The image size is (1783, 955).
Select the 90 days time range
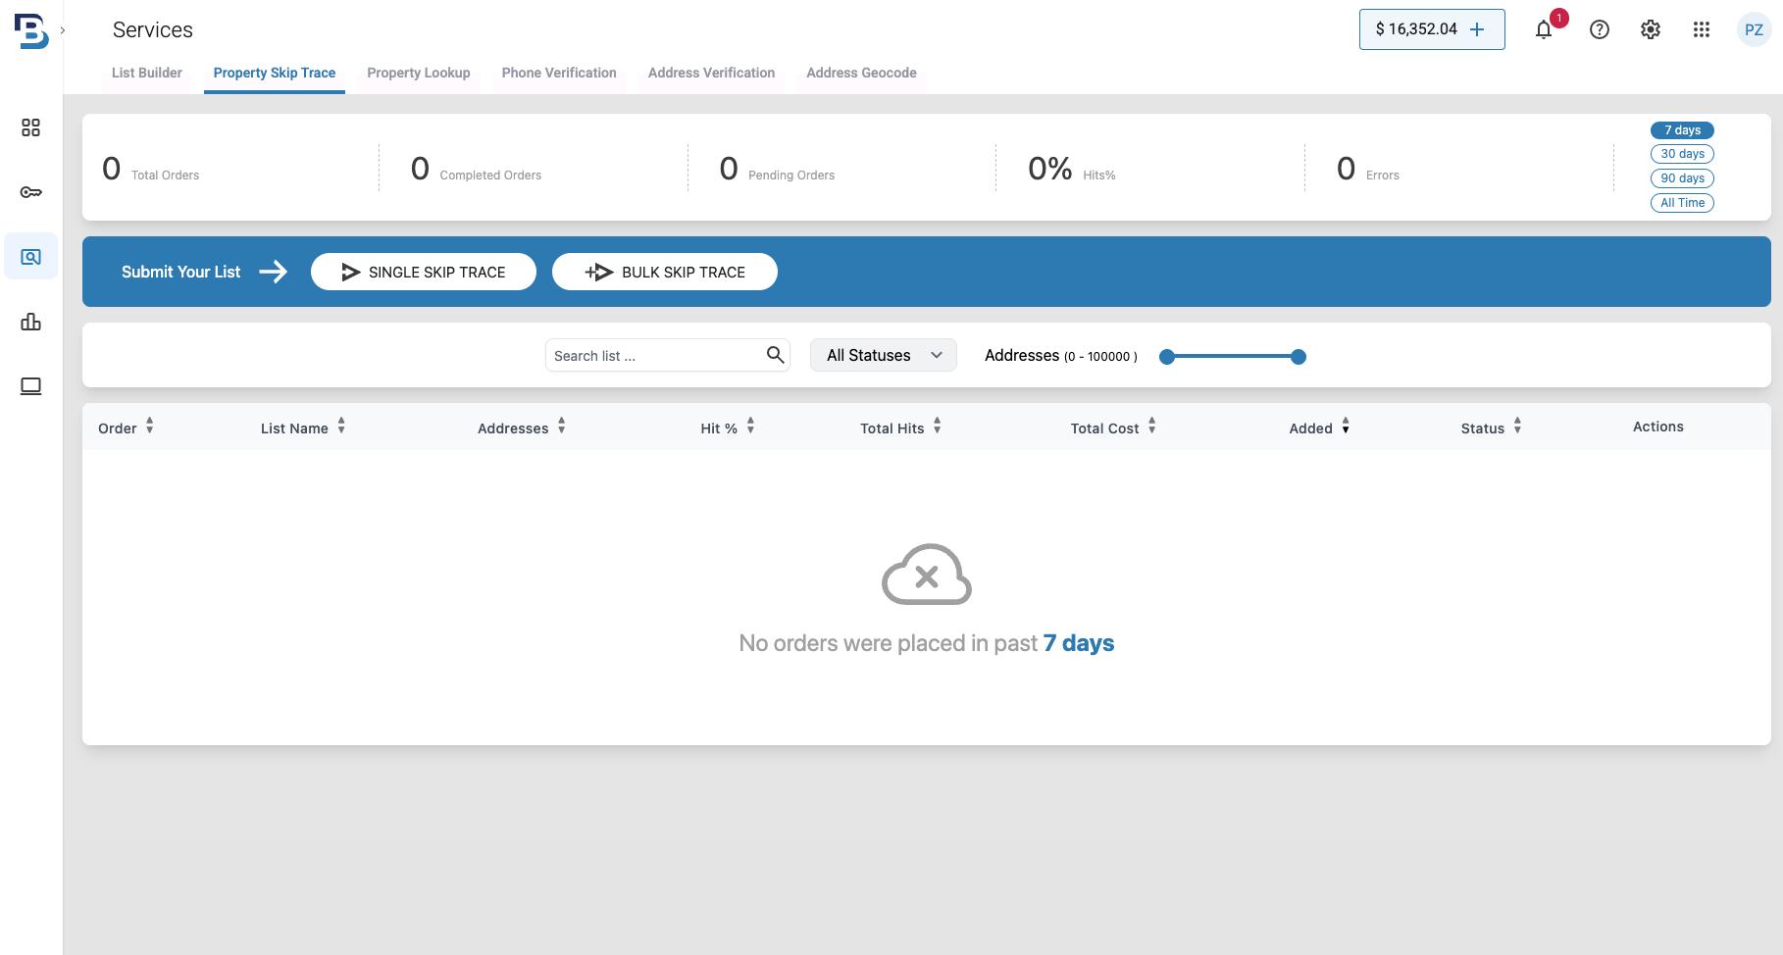(x=1682, y=178)
